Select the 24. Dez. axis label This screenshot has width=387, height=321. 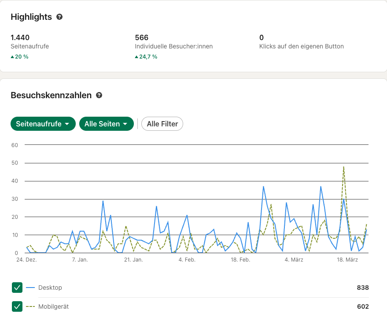[x=27, y=260]
